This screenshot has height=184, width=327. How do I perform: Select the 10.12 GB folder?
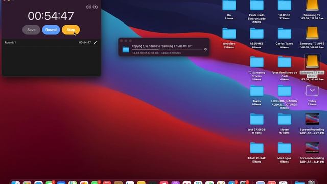(x=285, y=6)
